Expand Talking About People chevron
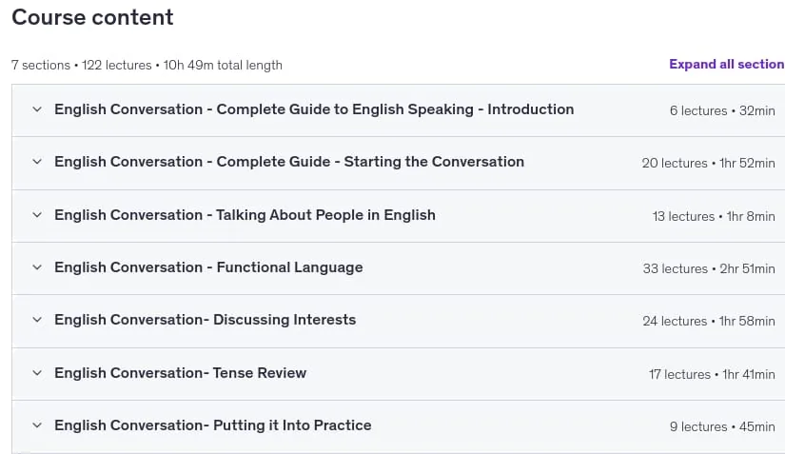785x454 pixels. pos(37,215)
